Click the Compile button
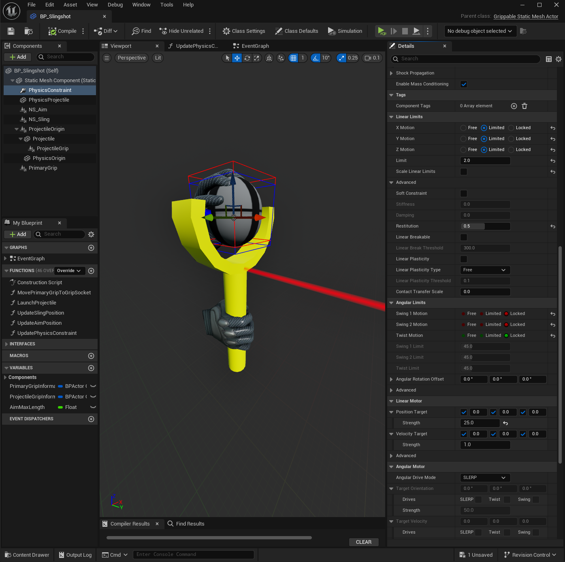 coord(62,31)
